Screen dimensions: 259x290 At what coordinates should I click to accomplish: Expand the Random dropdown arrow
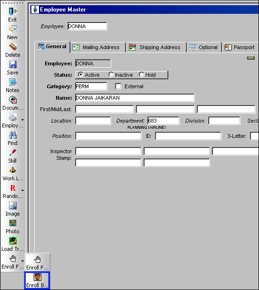[22, 190]
